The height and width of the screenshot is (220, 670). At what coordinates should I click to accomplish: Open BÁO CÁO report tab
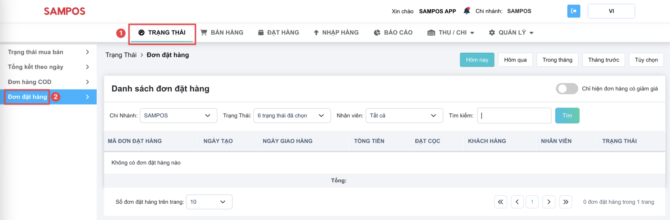coord(393,33)
